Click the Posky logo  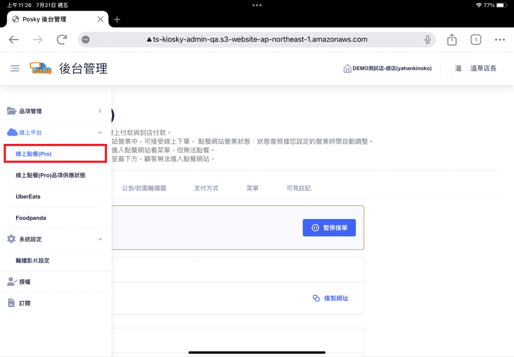point(41,69)
